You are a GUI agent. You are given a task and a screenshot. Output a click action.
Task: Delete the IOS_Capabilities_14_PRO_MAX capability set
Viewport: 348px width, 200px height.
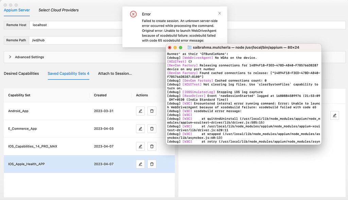152,146
